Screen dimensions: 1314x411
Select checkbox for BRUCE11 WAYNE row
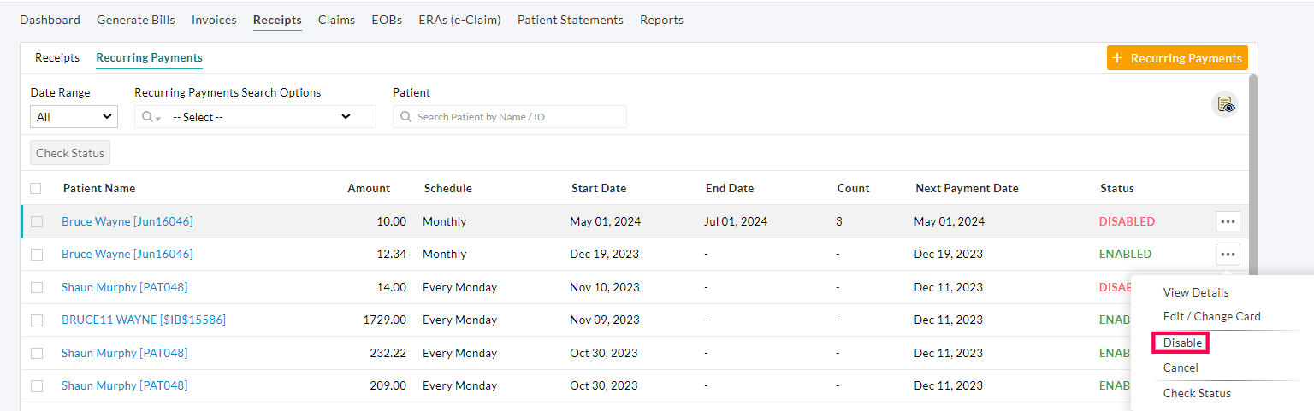[x=37, y=320]
